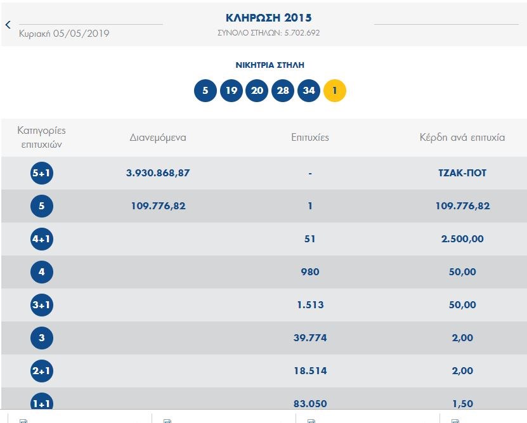Go back using the left chevron arrow
The width and height of the screenshot is (527, 423).
(x=8, y=25)
